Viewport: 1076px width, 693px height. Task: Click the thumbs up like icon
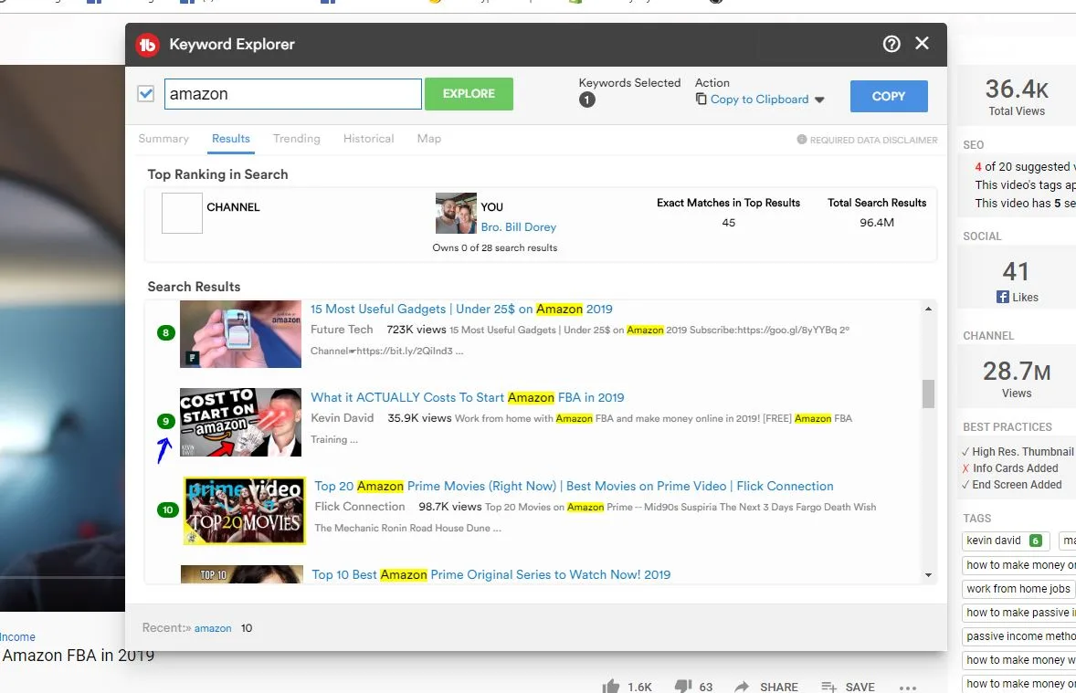(x=610, y=686)
